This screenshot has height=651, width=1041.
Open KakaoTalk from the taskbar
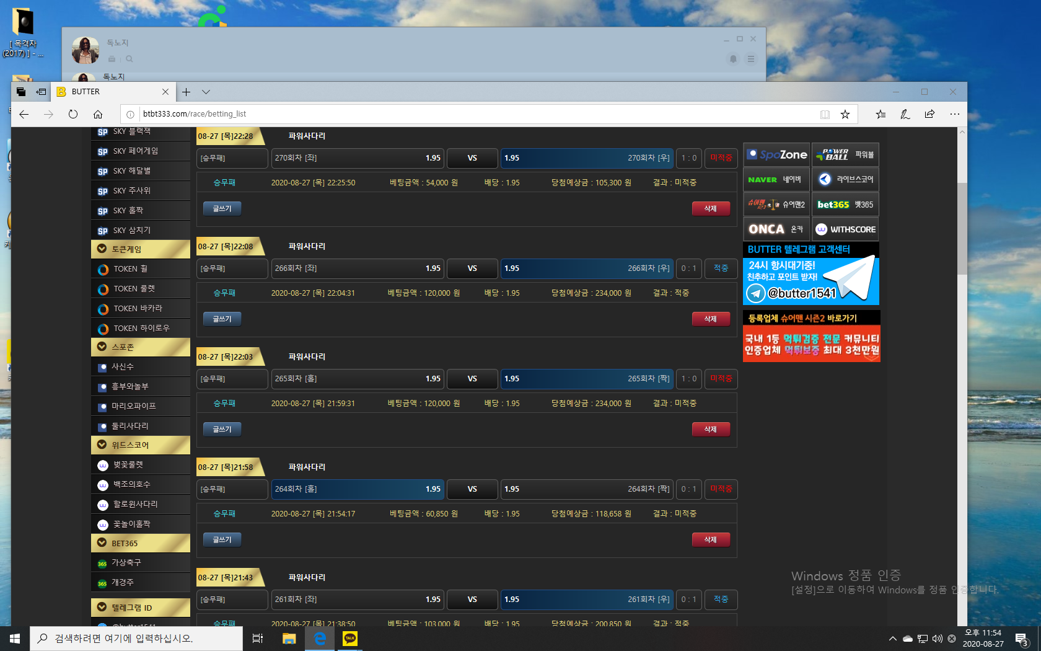click(x=350, y=638)
